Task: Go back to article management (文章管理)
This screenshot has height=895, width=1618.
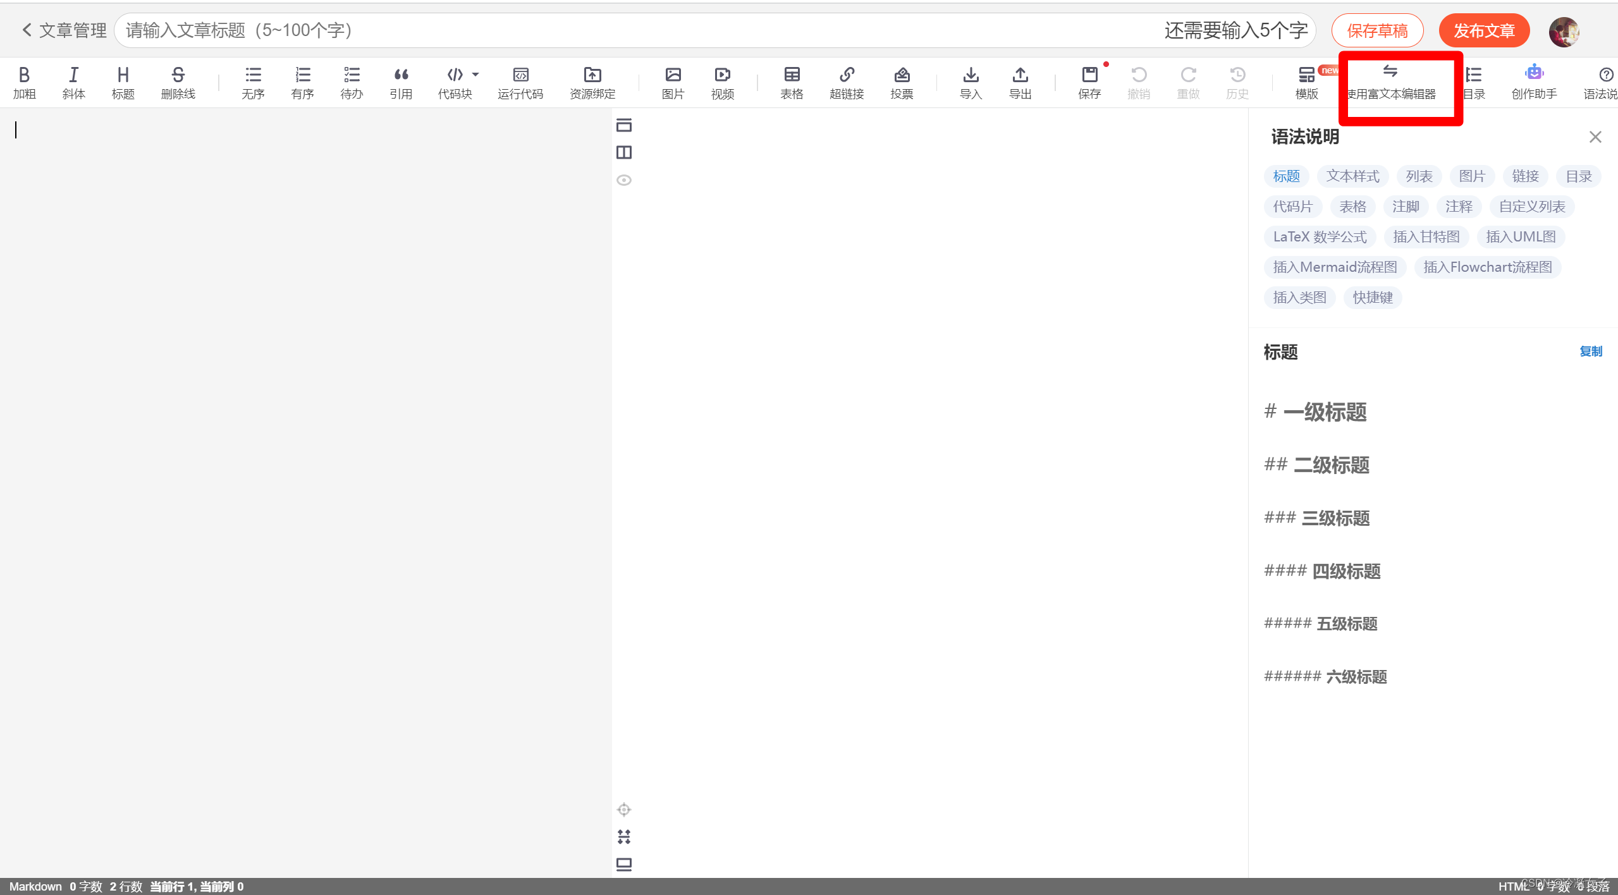Action: [64, 30]
